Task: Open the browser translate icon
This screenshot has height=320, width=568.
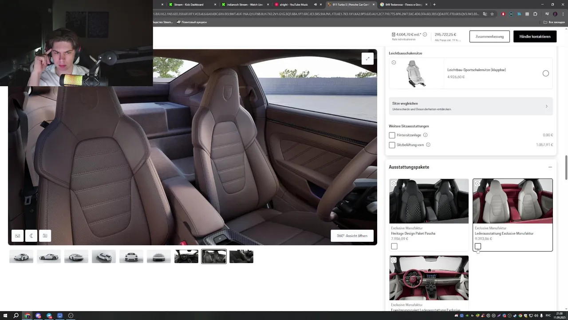Action: coord(485,14)
